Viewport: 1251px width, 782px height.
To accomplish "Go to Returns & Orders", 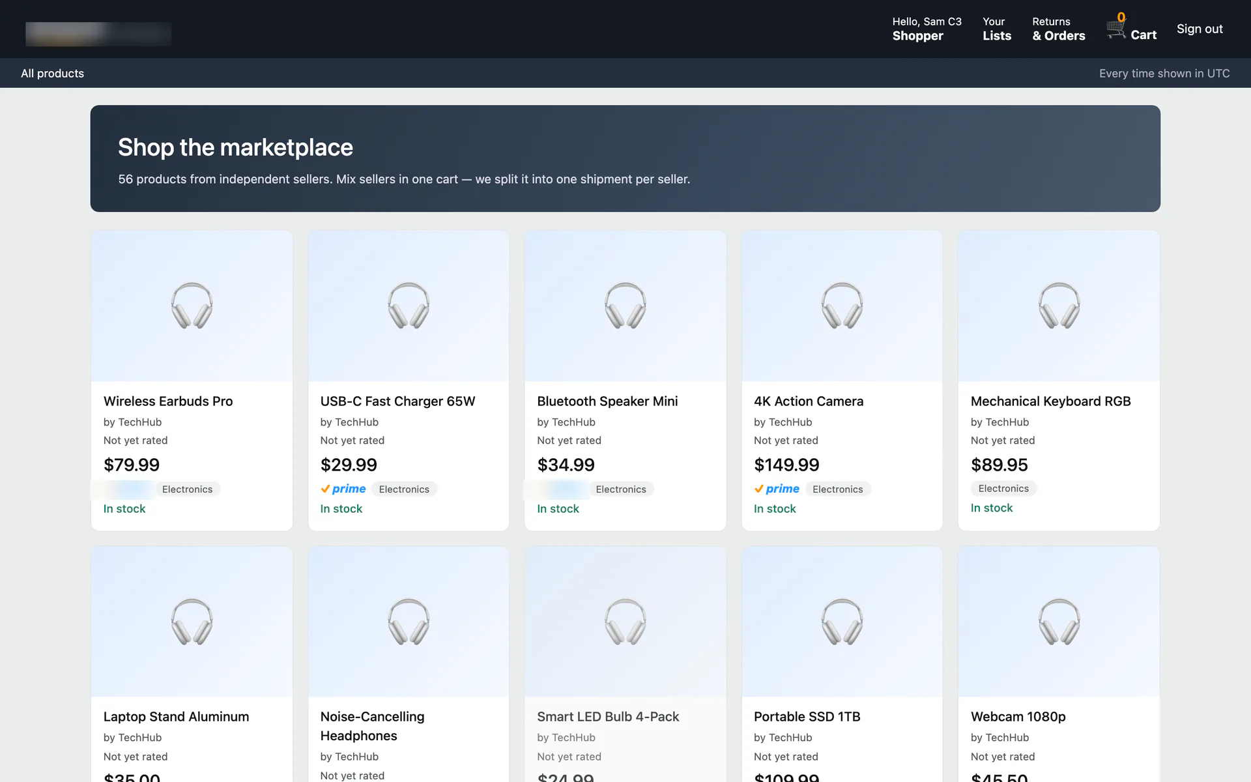I will point(1059,29).
